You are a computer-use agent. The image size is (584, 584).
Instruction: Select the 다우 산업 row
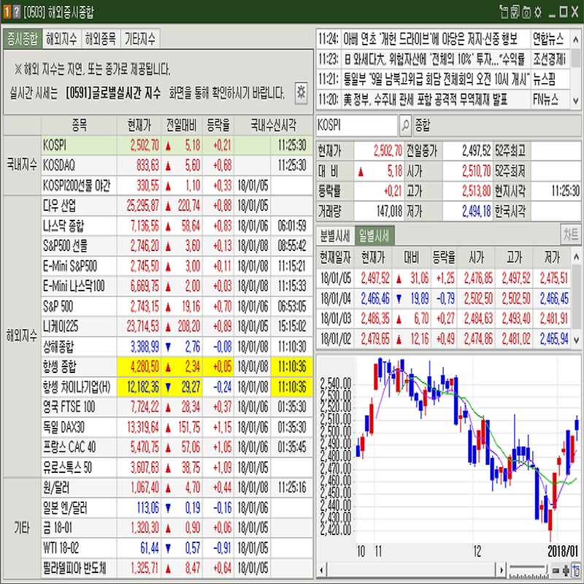click(177, 206)
